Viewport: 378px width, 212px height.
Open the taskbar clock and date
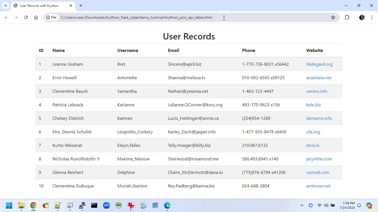[348, 206]
